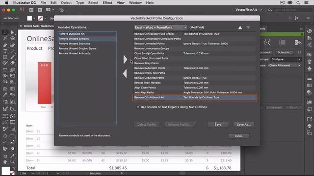
Task: Select Remove Stray Points in profile list
Action: (195, 63)
